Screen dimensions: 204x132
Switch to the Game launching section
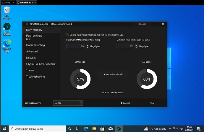pos(35,45)
